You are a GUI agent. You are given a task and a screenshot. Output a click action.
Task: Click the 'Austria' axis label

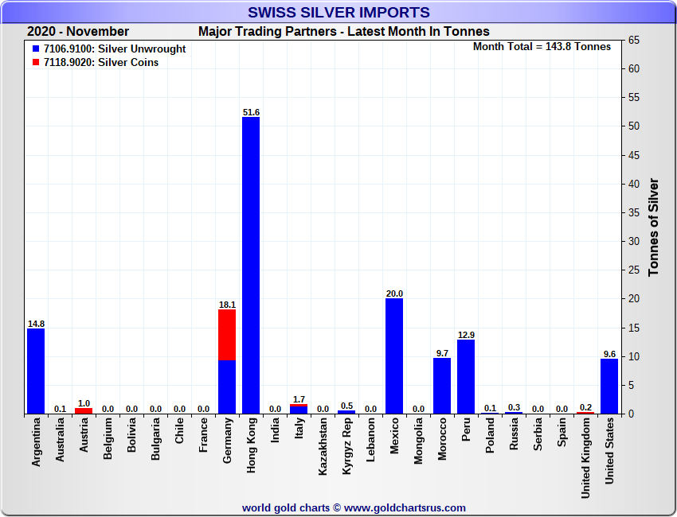click(x=84, y=435)
